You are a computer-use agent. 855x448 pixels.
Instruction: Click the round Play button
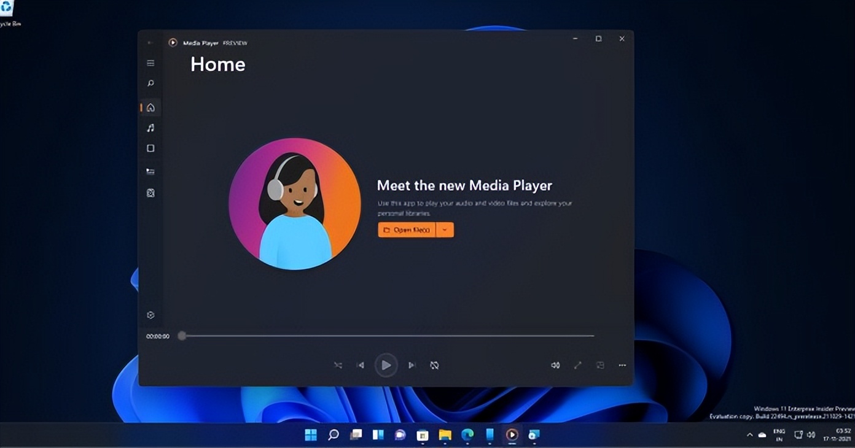coord(386,365)
